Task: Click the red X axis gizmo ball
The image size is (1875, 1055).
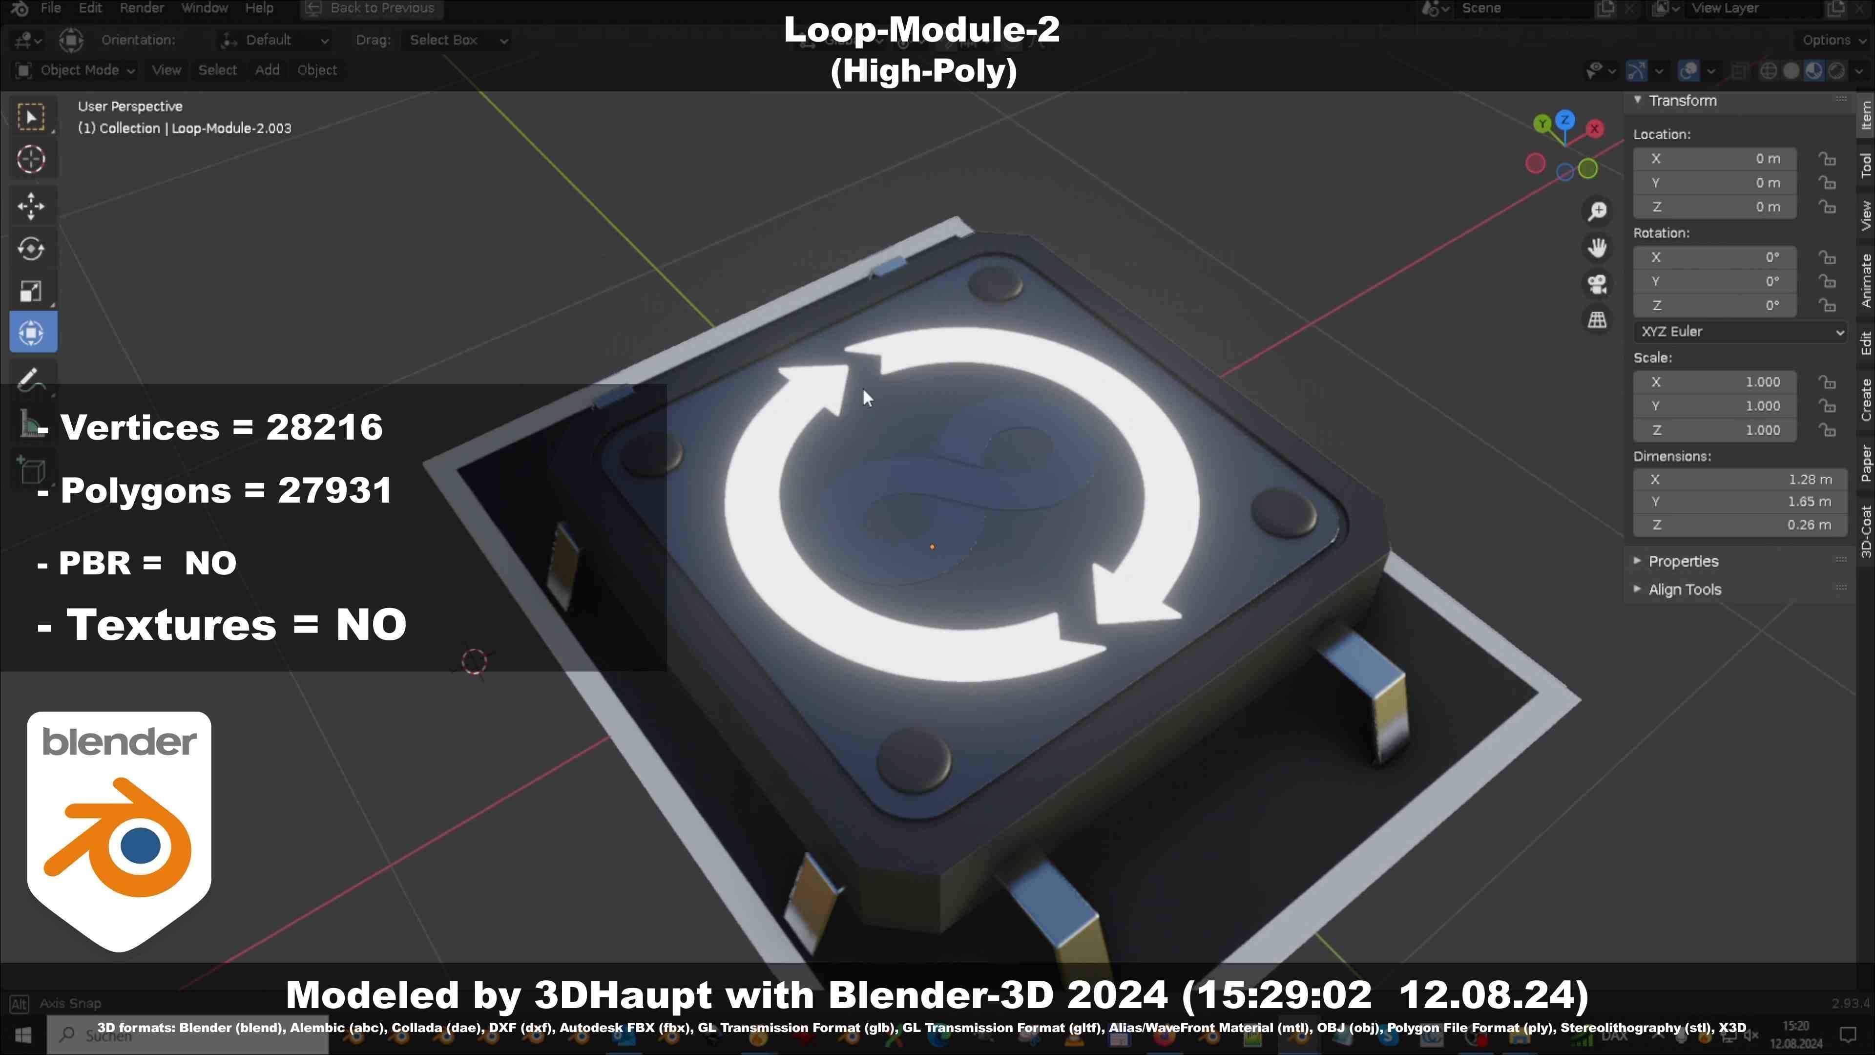Action: pos(1594,129)
